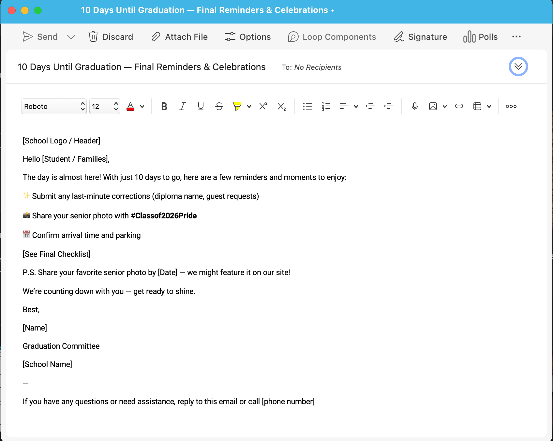This screenshot has width=553, height=441.
Task: Open picture insert options arrow
Action: [445, 106]
